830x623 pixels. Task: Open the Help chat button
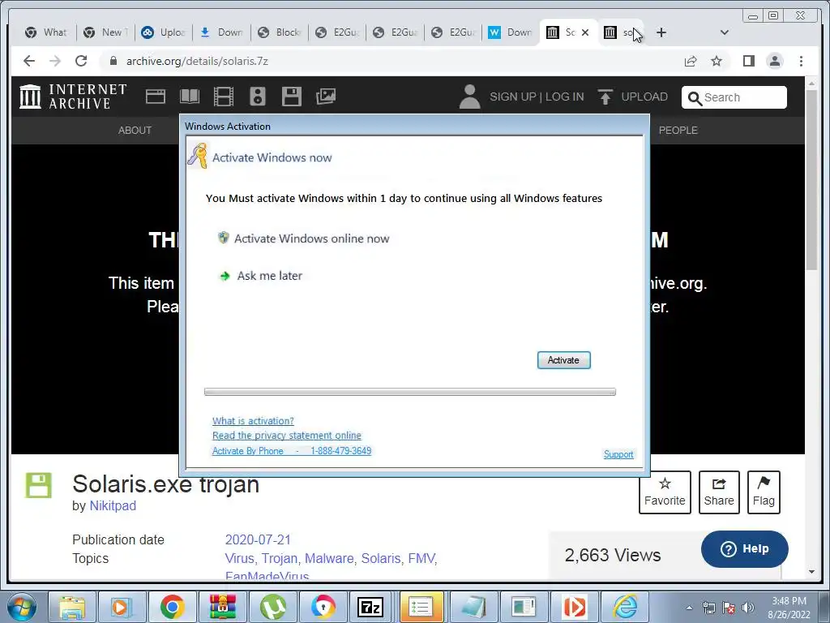(x=744, y=549)
